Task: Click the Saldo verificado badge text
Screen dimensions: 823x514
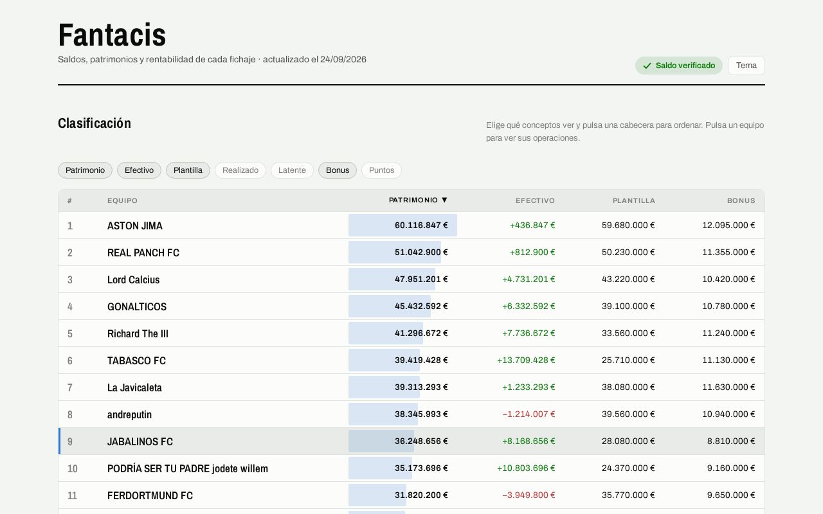Action: point(685,66)
